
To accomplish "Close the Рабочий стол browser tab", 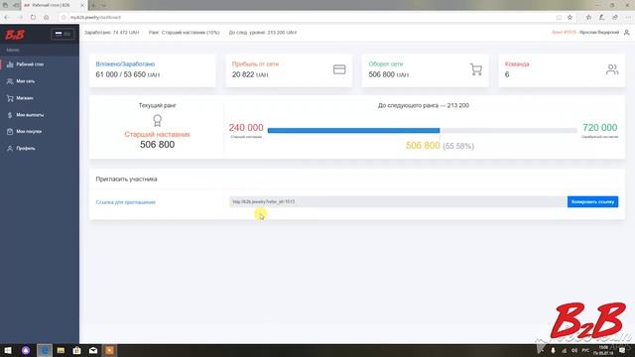I will point(82,5).
